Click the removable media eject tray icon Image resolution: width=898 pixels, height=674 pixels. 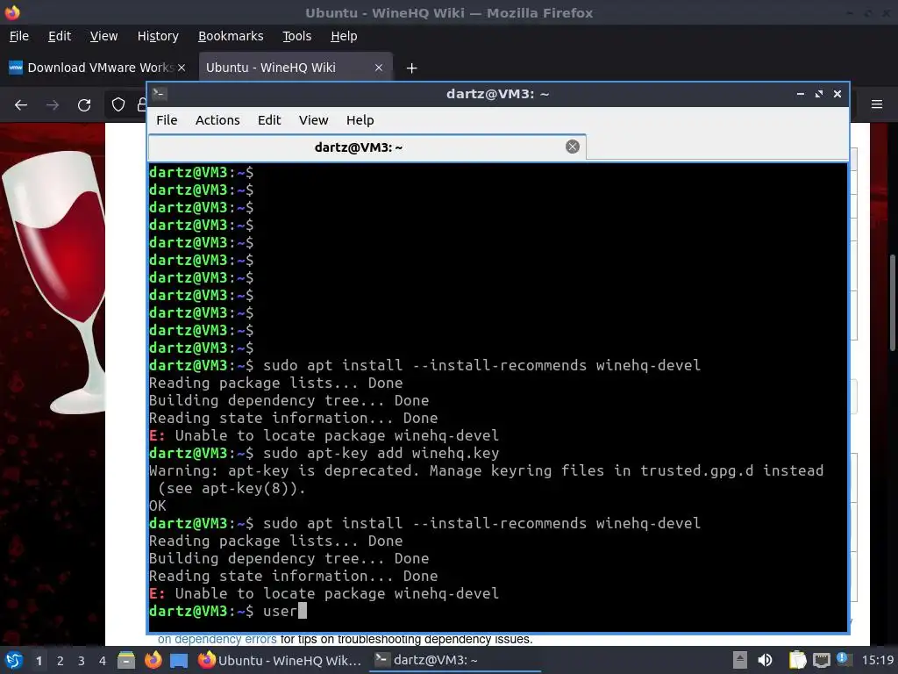pyautogui.click(x=740, y=660)
